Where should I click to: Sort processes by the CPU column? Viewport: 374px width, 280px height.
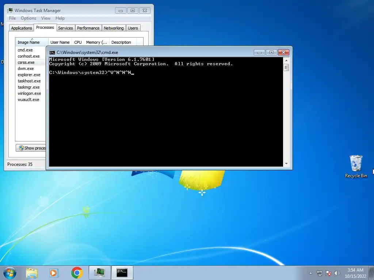coord(78,42)
